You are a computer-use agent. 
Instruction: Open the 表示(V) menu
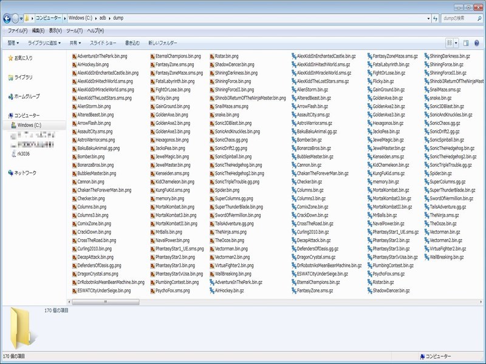[55, 31]
